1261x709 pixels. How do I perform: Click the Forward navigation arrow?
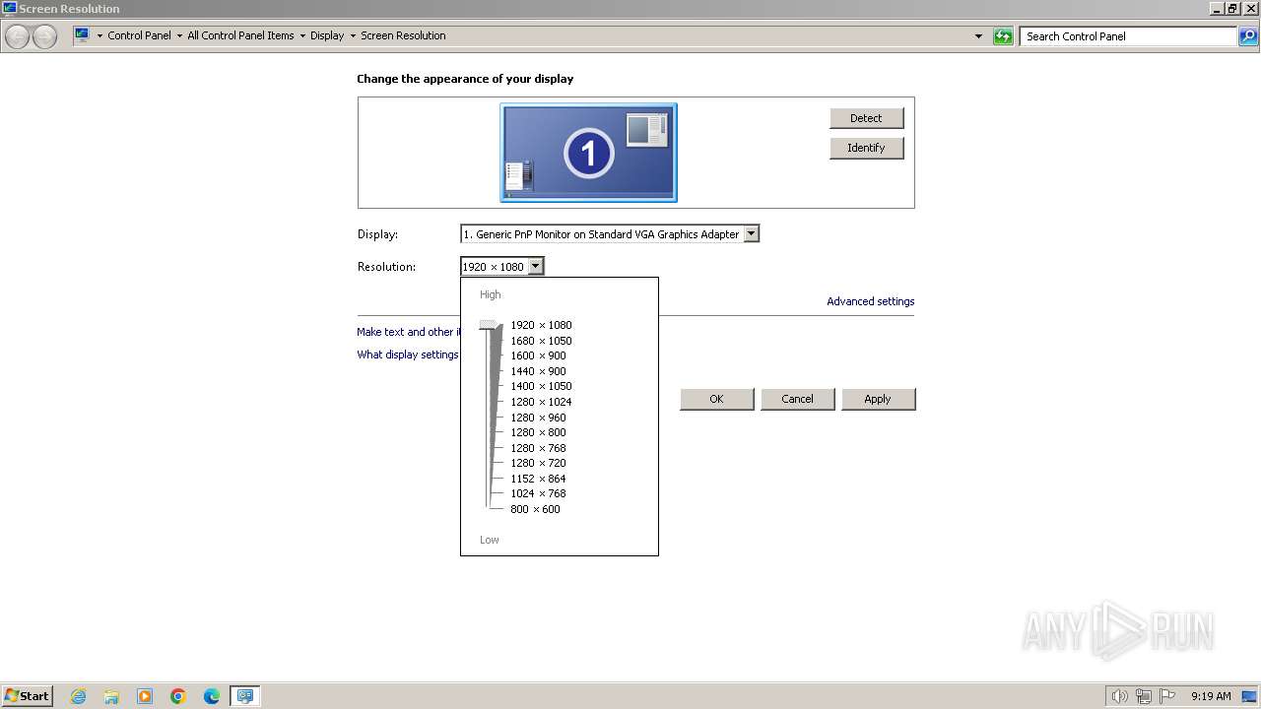44,36
